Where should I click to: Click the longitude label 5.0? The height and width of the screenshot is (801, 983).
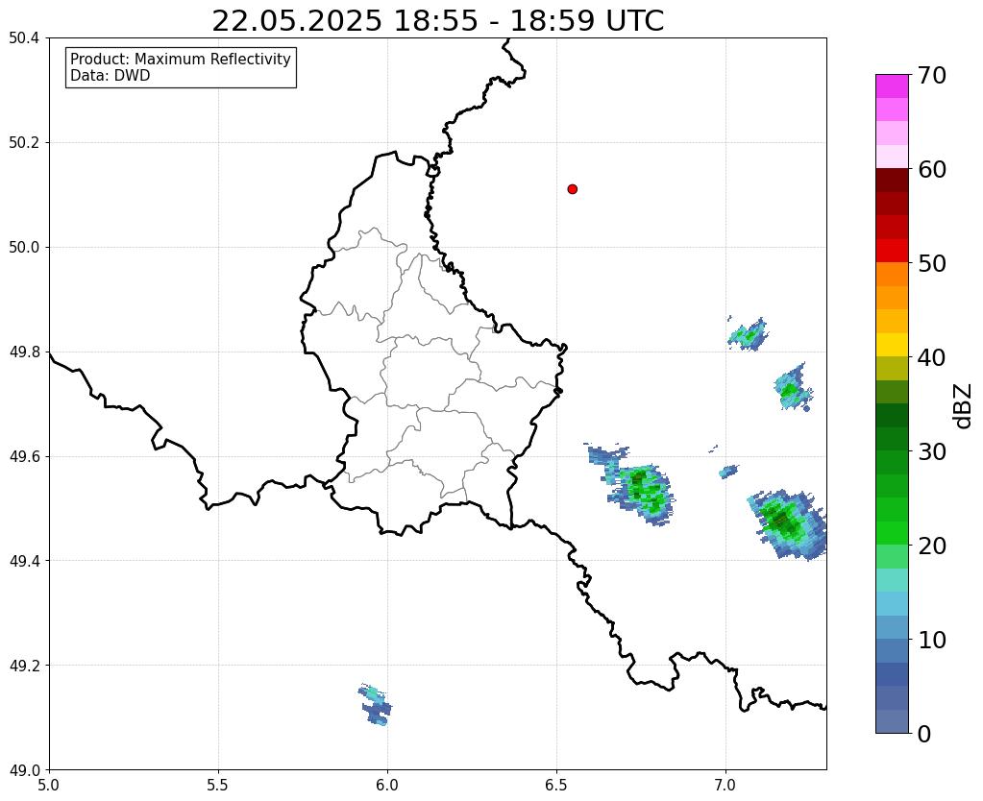click(49, 785)
